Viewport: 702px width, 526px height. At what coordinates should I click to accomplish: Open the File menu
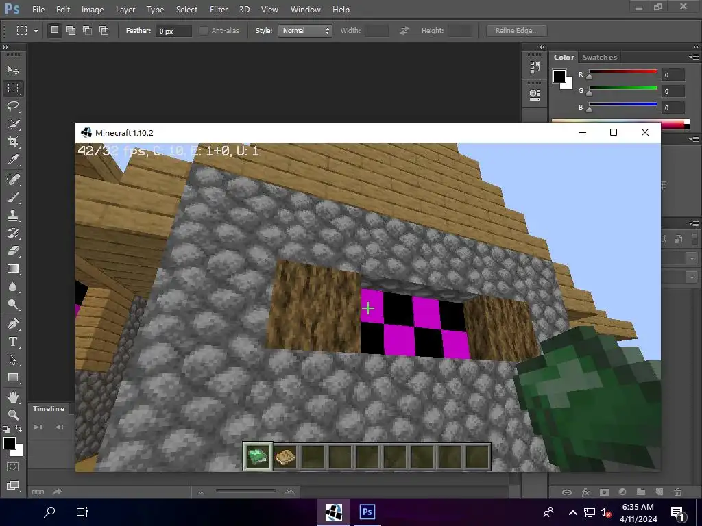(x=38, y=10)
